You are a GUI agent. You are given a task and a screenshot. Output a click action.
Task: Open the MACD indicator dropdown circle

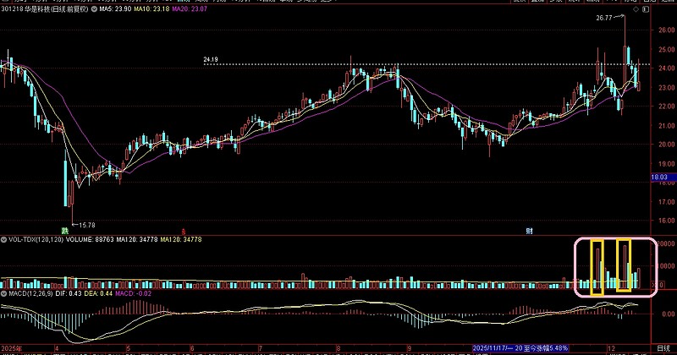click(3, 294)
